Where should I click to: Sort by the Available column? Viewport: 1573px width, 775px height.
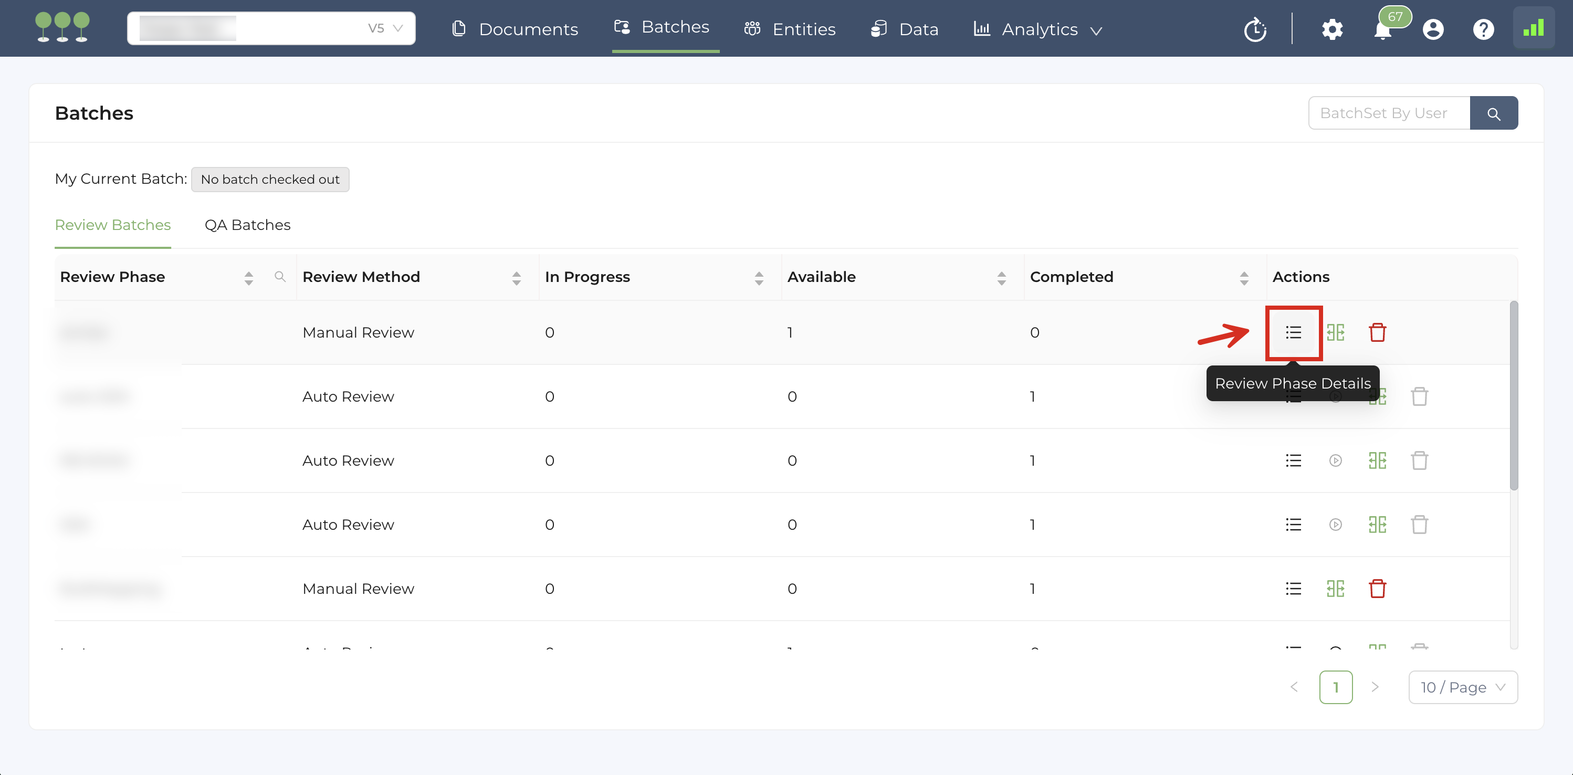(x=1001, y=278)
